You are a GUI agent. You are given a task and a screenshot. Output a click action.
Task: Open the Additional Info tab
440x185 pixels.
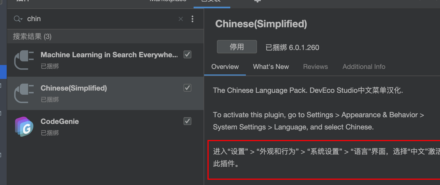(364, 67)
